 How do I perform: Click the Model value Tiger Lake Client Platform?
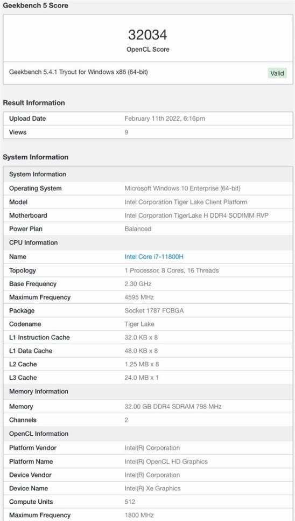pyautogui.click(x=186, y=202)
